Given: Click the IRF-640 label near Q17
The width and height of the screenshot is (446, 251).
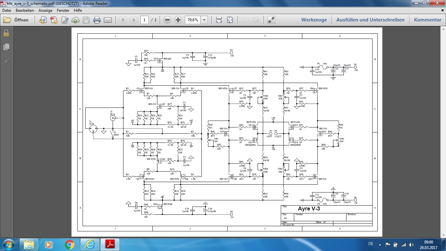Looking at the screenshot, I should 167,59.
